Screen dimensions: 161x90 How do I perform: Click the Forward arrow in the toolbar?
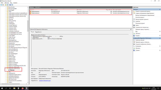(3, 5)
